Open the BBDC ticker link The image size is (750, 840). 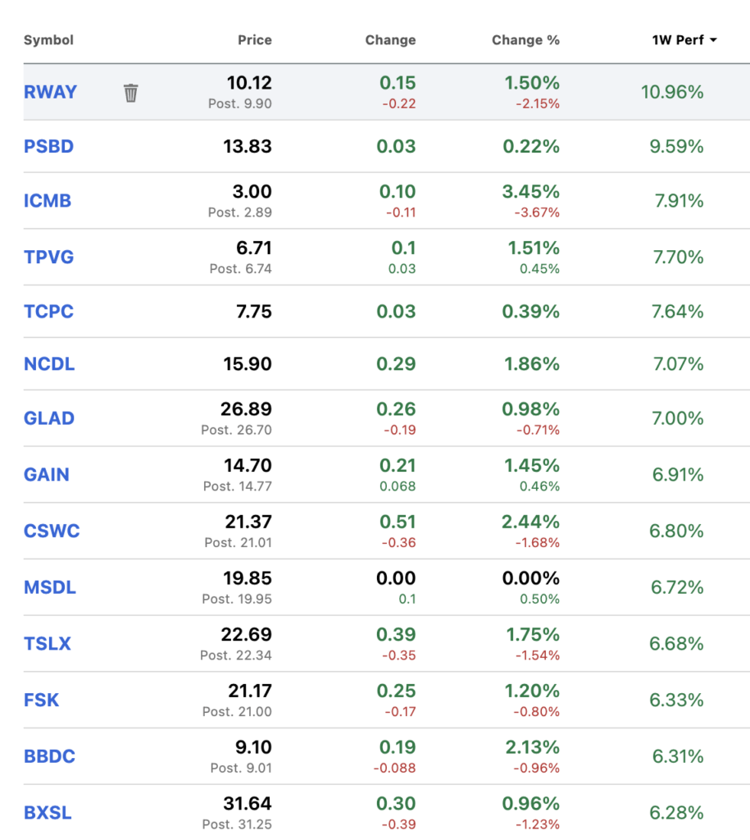[x=49, y=756]
